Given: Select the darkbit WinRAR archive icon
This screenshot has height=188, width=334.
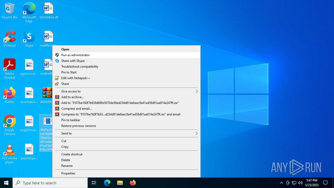Looking at the screenshot, I should 46,96.
